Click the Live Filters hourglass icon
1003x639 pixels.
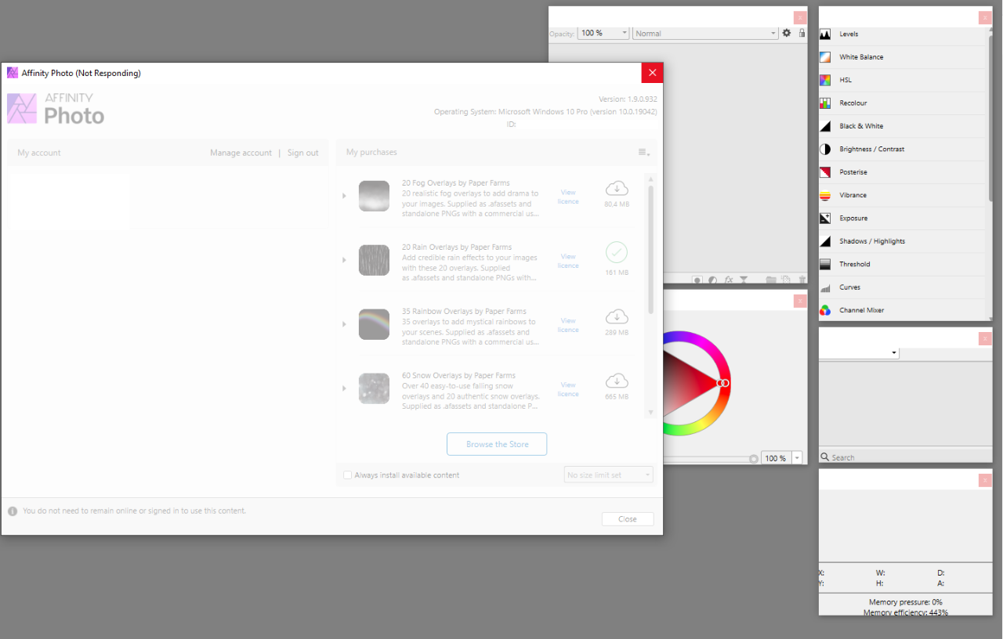(x=744, y=279)
